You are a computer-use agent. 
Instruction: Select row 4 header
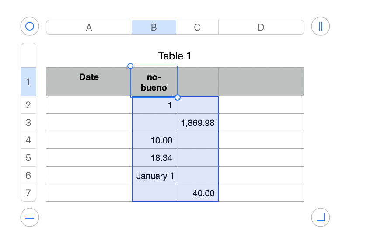point(28,140)
